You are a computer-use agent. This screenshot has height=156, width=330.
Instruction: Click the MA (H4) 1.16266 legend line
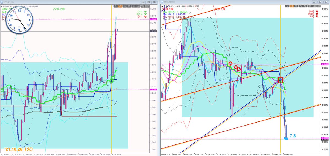pyautogui.click(x=174, y=17)
